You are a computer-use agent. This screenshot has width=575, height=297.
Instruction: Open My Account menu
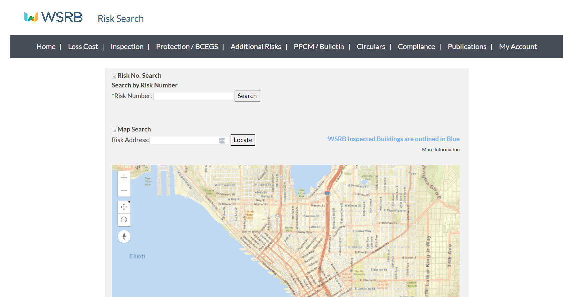(518, 47)
